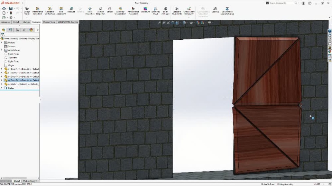332x186 pixels.
Task: Open Clearance Verification
Action: coord(50,11)
